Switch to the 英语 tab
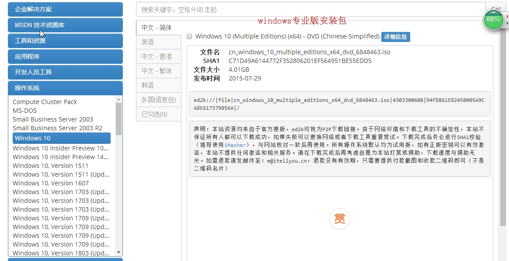This screenshot has width=509, height=261. pyautogui.click(x=158, y=42)
